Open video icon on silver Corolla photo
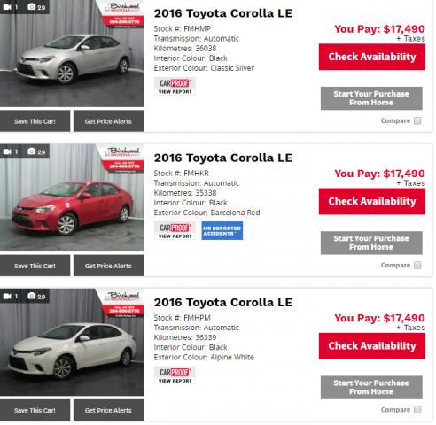436x425 pixels. coord(7,7)
